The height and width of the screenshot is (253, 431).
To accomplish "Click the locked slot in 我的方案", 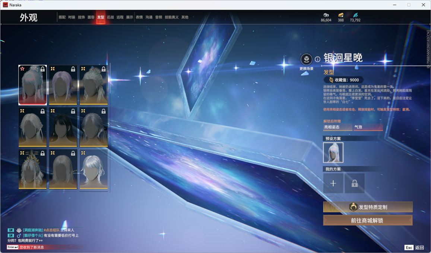I will click(x=354, y=183).
